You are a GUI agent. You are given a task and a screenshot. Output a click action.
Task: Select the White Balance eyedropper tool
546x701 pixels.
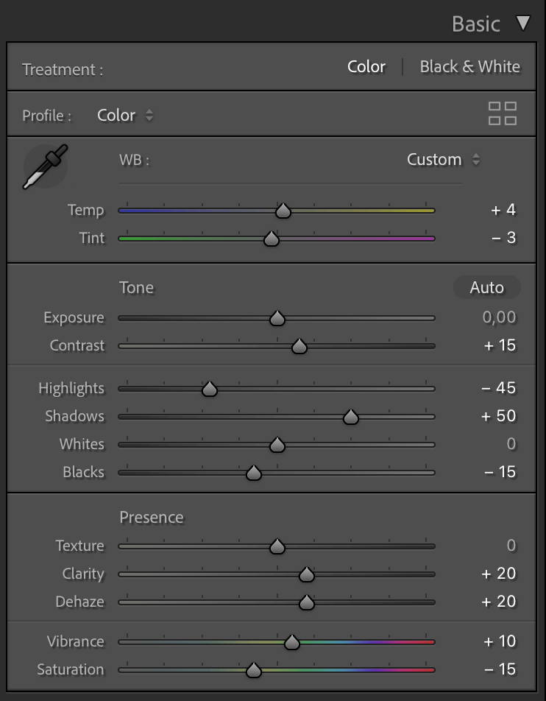pyautogui.click(x=45, y=166)
